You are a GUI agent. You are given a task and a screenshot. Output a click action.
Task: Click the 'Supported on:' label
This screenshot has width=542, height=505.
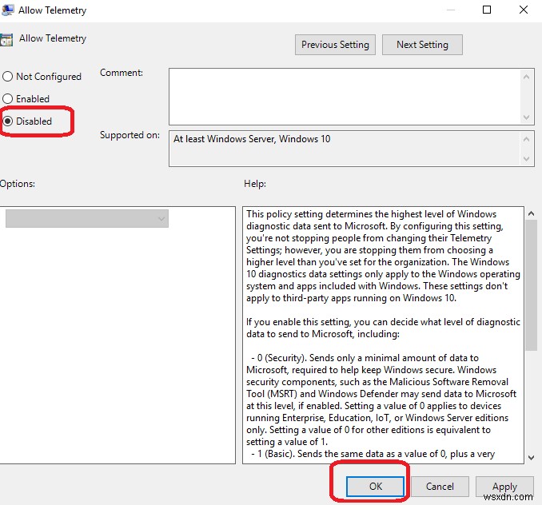click(130, 135)
